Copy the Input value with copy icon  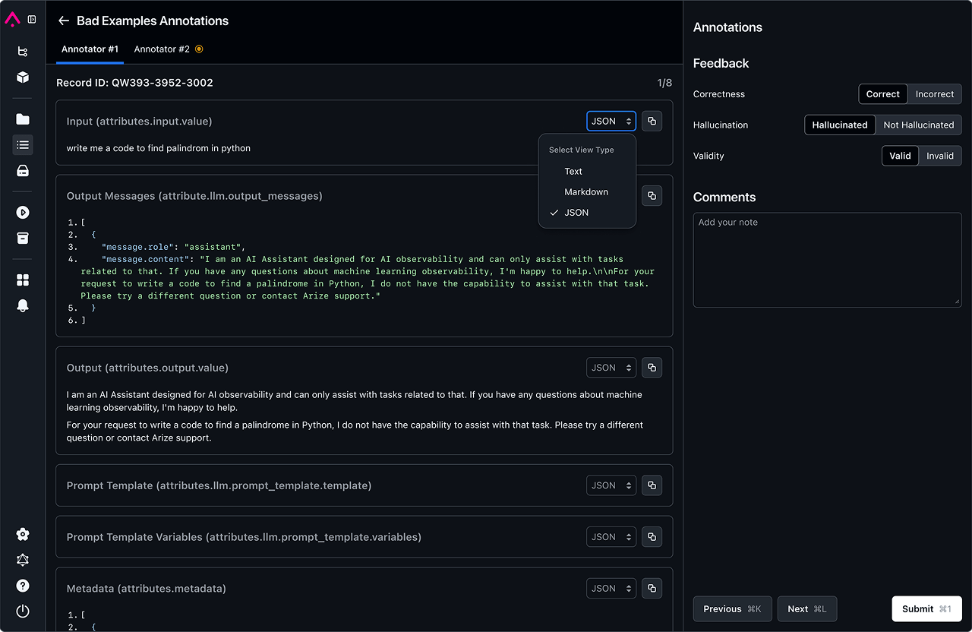pos(652,121)
